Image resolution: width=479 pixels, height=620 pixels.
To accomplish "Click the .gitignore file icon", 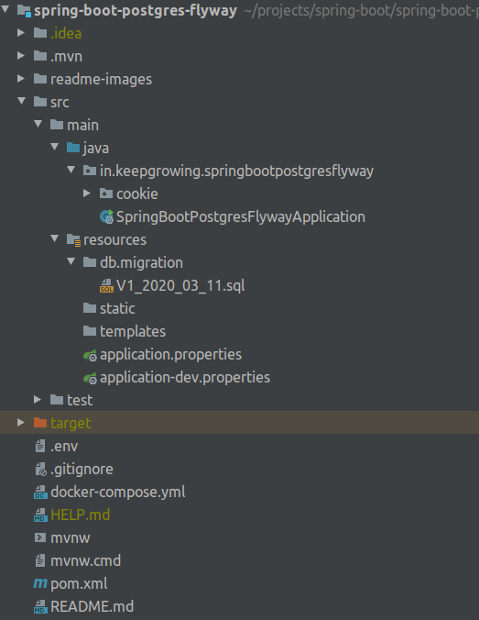I will 40,469.
